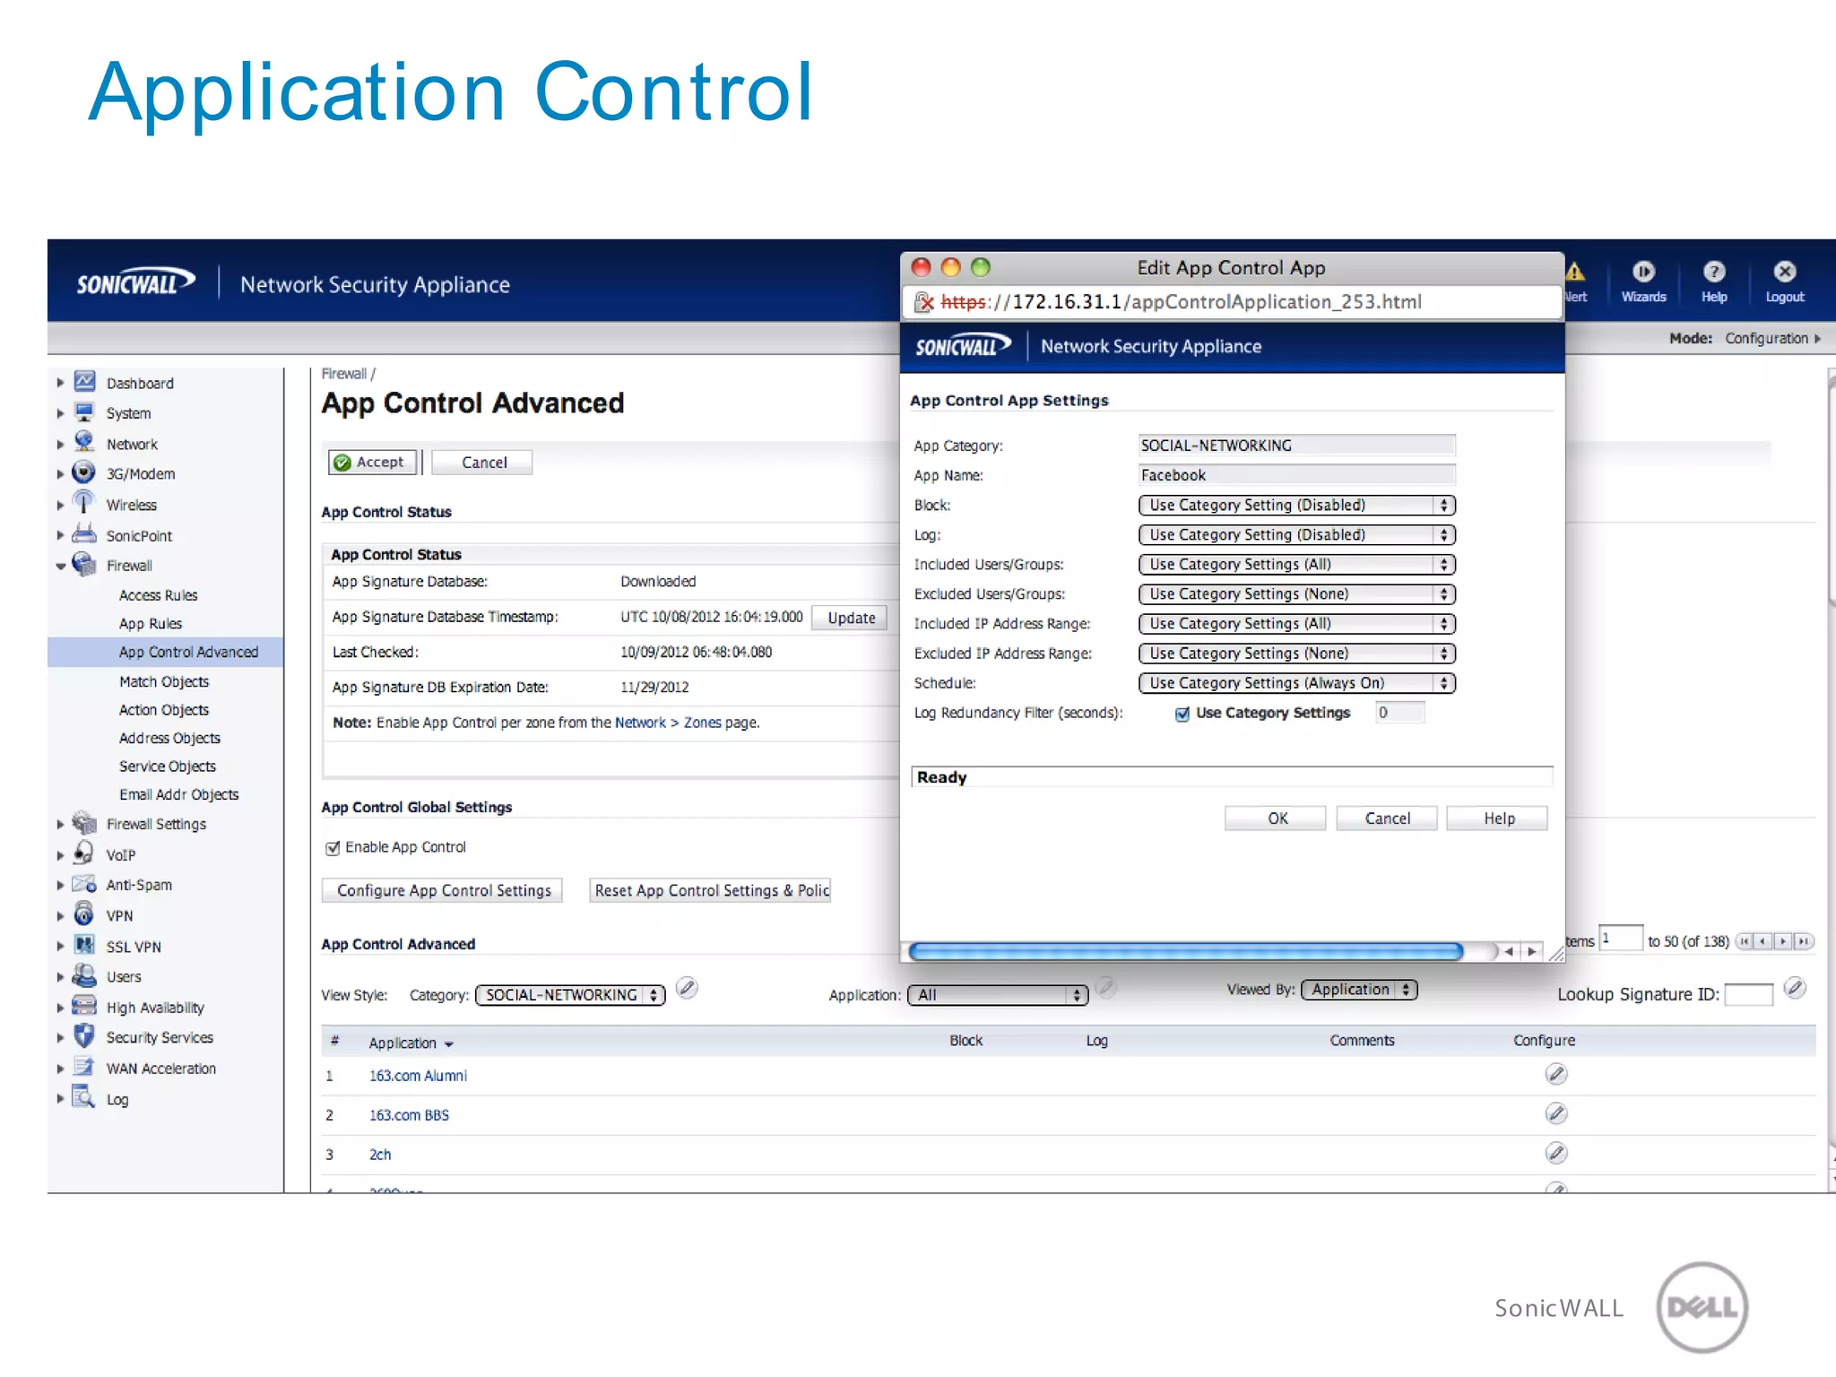The image size is (1836, 1377).
Task: Configure 2ch via its pencil icon
Action: [1556, 1153]
